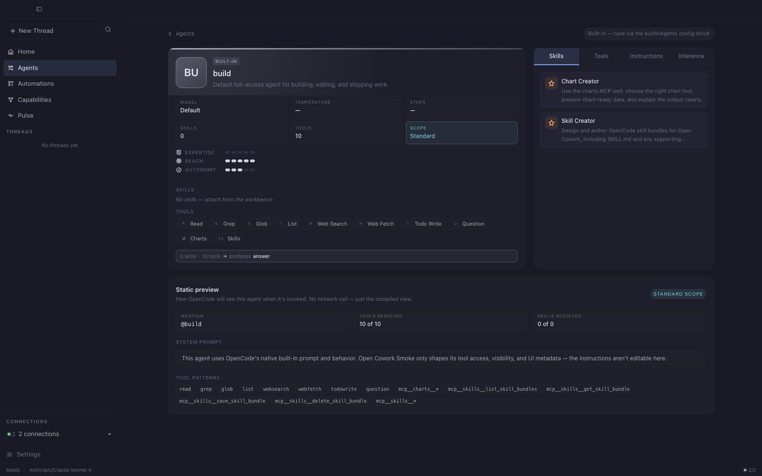Click the 0 skills 10 tools summary bar

coord(346,256)
